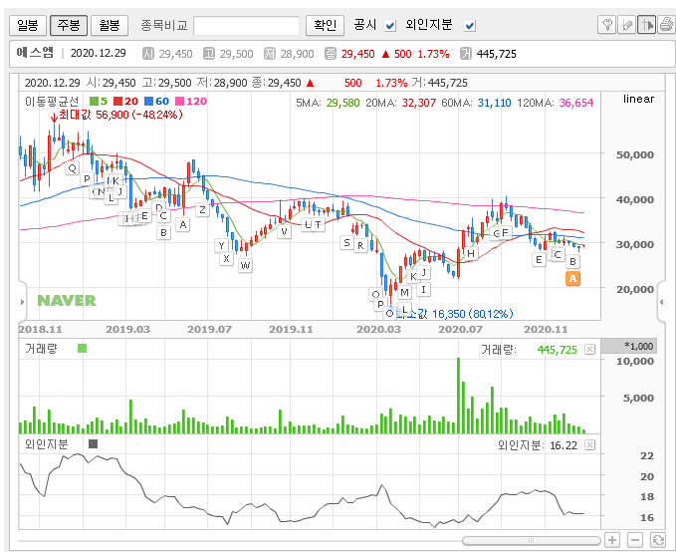Click the *1,000 volume unit label
Screen dimensions: 676x552
pos(638,346)
